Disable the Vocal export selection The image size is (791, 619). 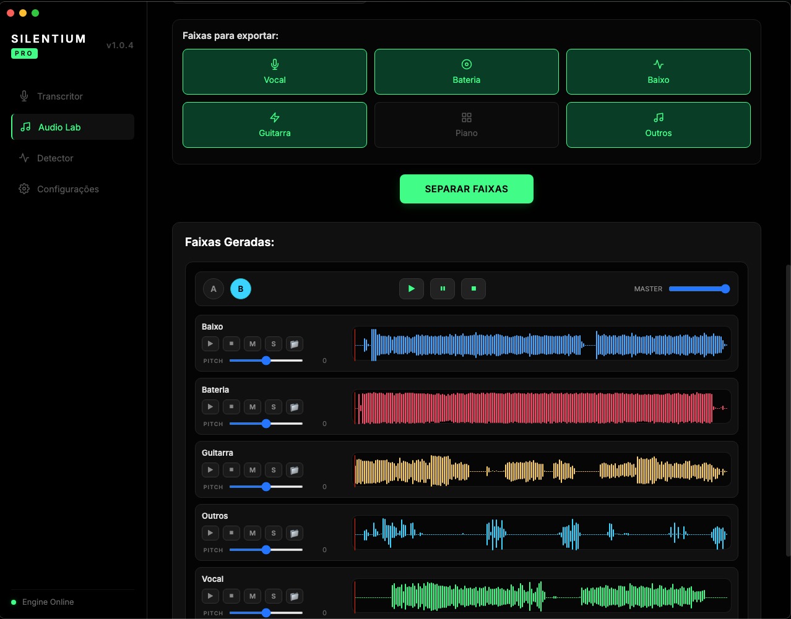click(274, 72)
